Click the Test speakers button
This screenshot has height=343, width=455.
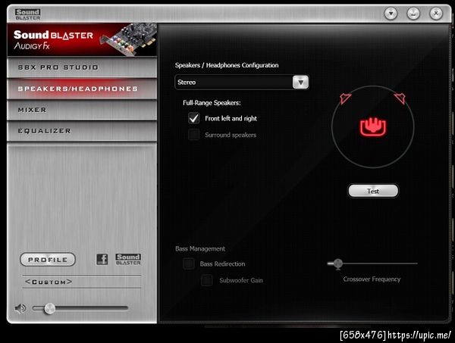(x=373, y=191)
